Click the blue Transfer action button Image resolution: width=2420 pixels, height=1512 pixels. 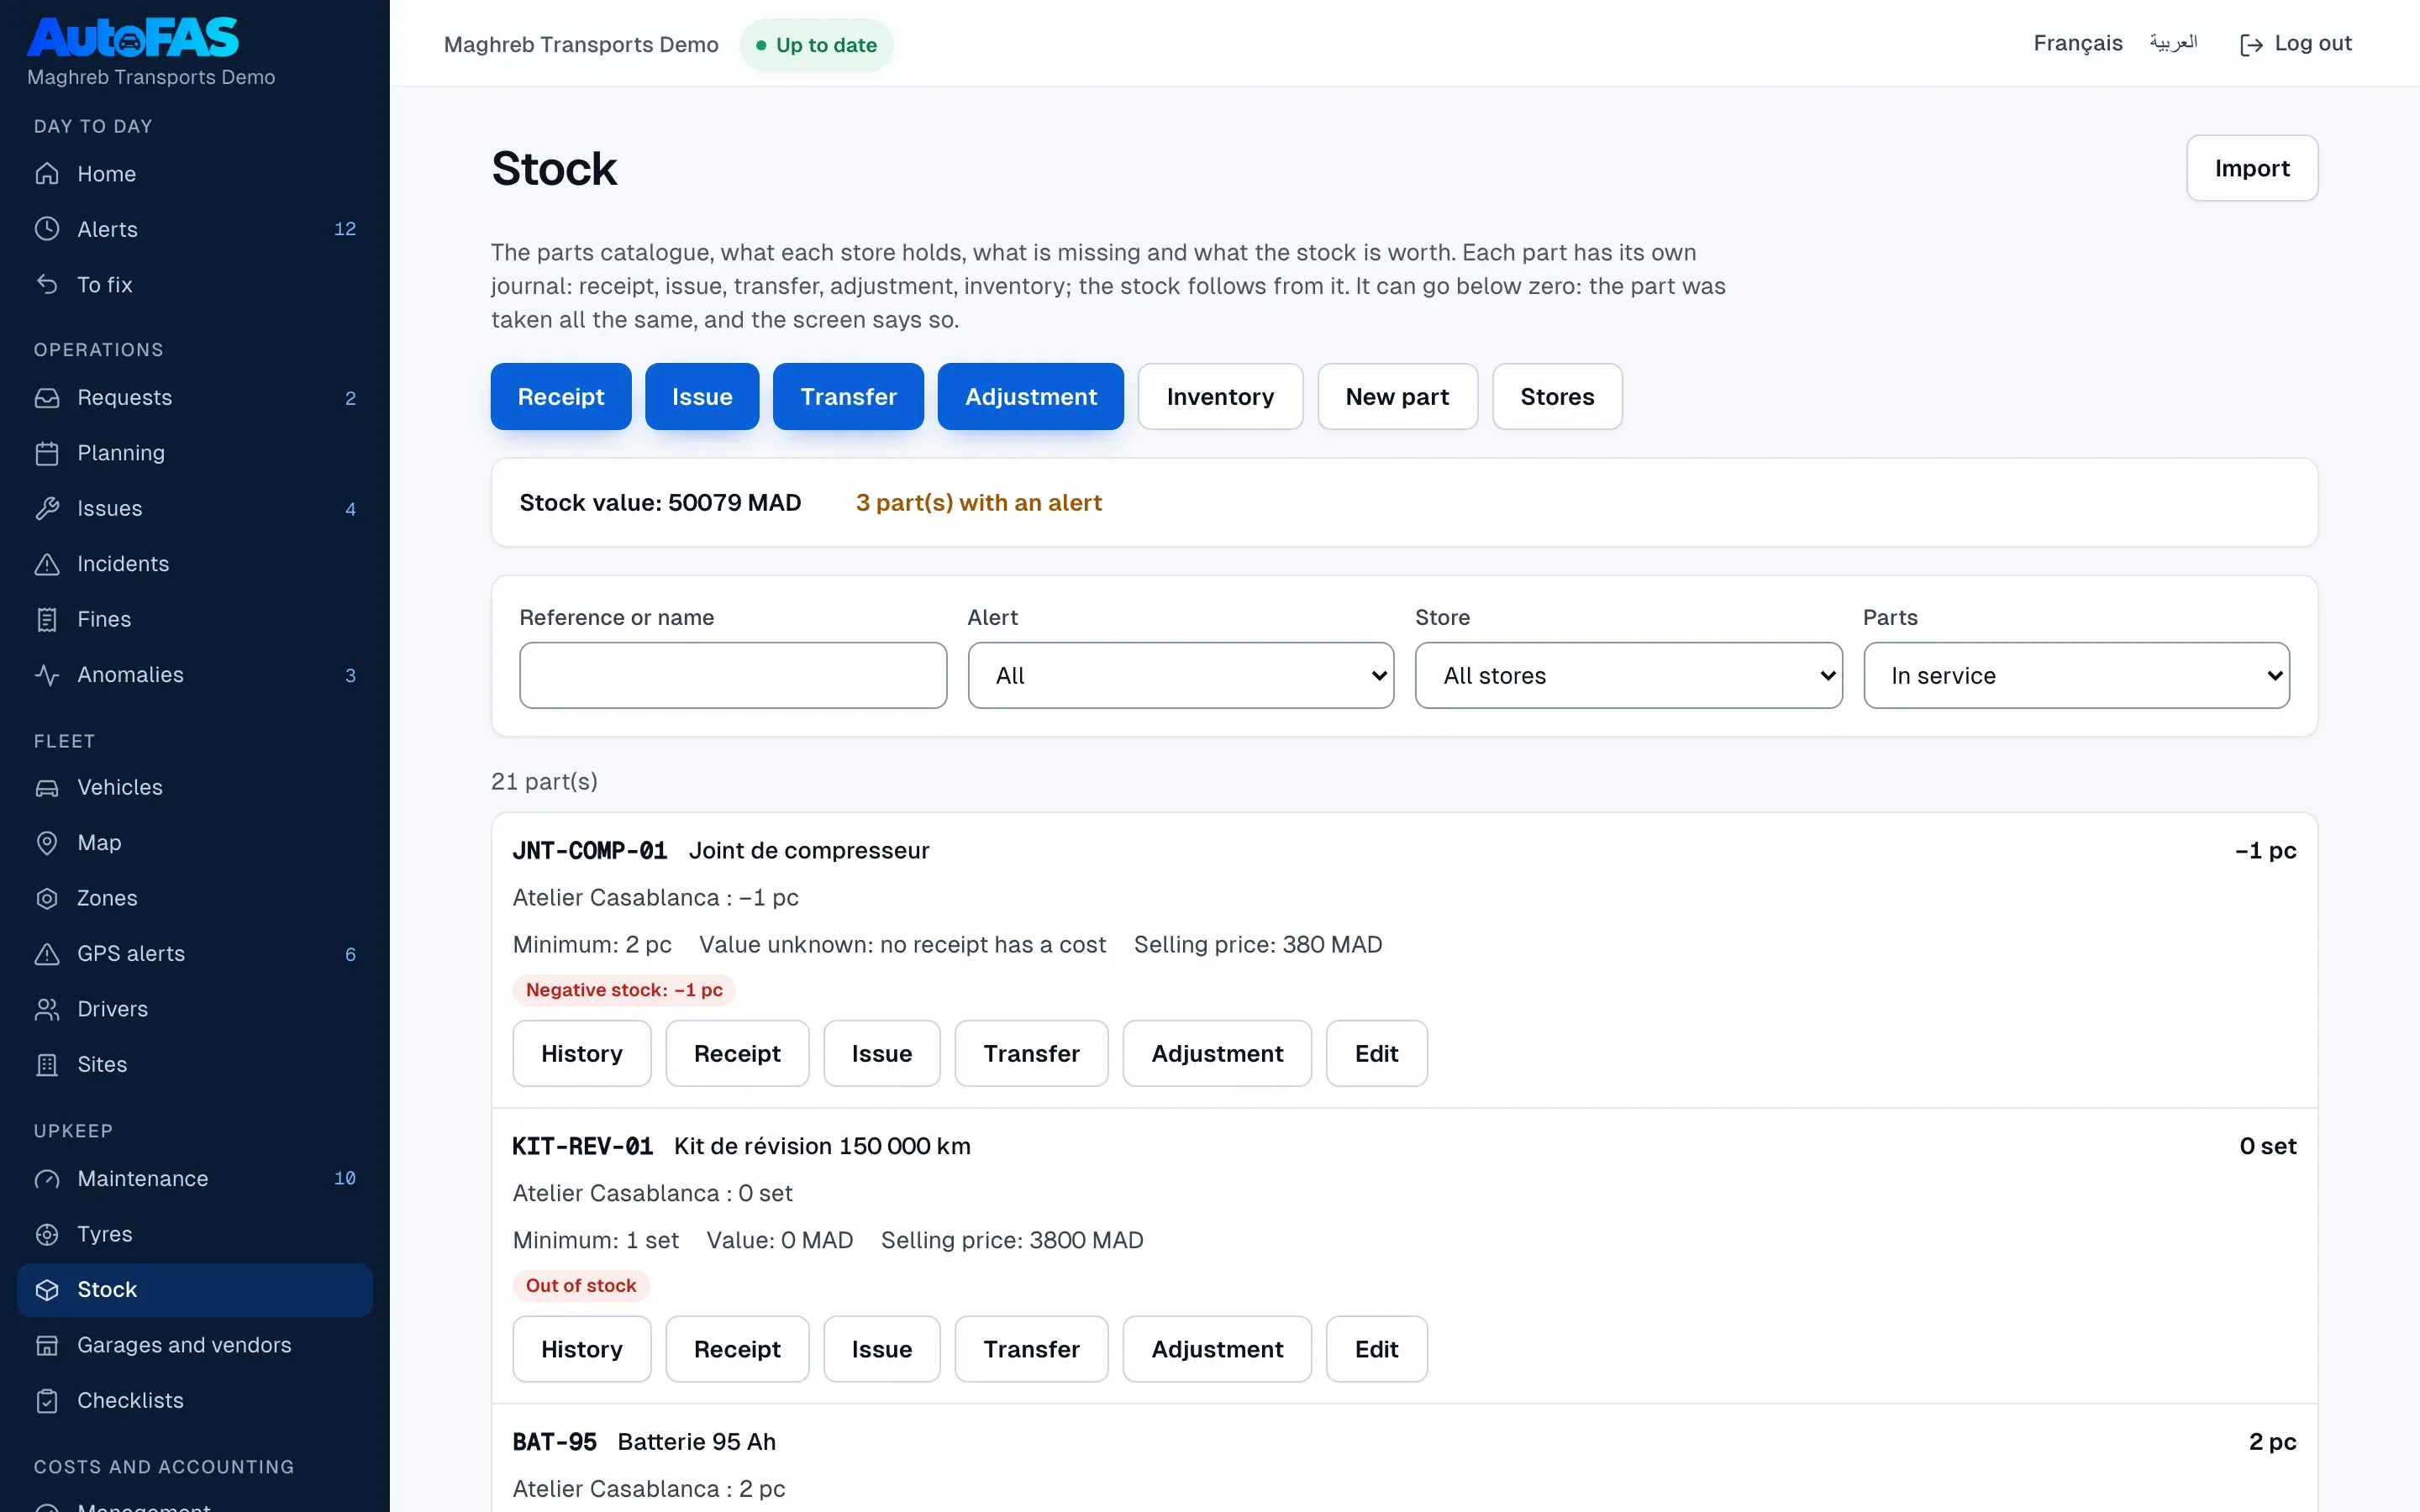coord(848,397)
